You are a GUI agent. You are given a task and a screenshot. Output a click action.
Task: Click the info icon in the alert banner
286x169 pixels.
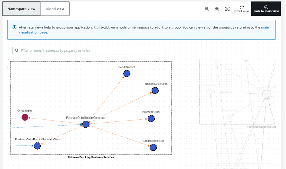click(x=14, y=27)
